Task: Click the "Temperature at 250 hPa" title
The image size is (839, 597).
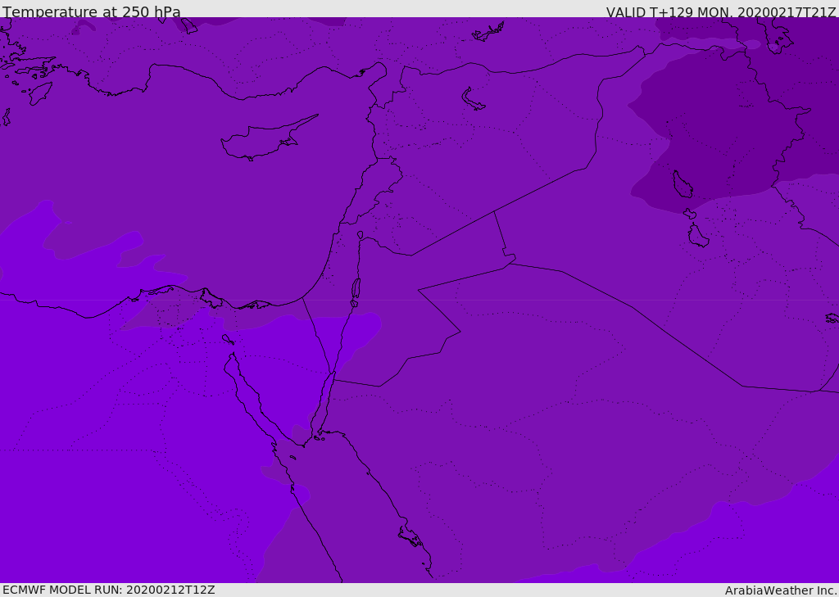Action: tap(92, 12)
